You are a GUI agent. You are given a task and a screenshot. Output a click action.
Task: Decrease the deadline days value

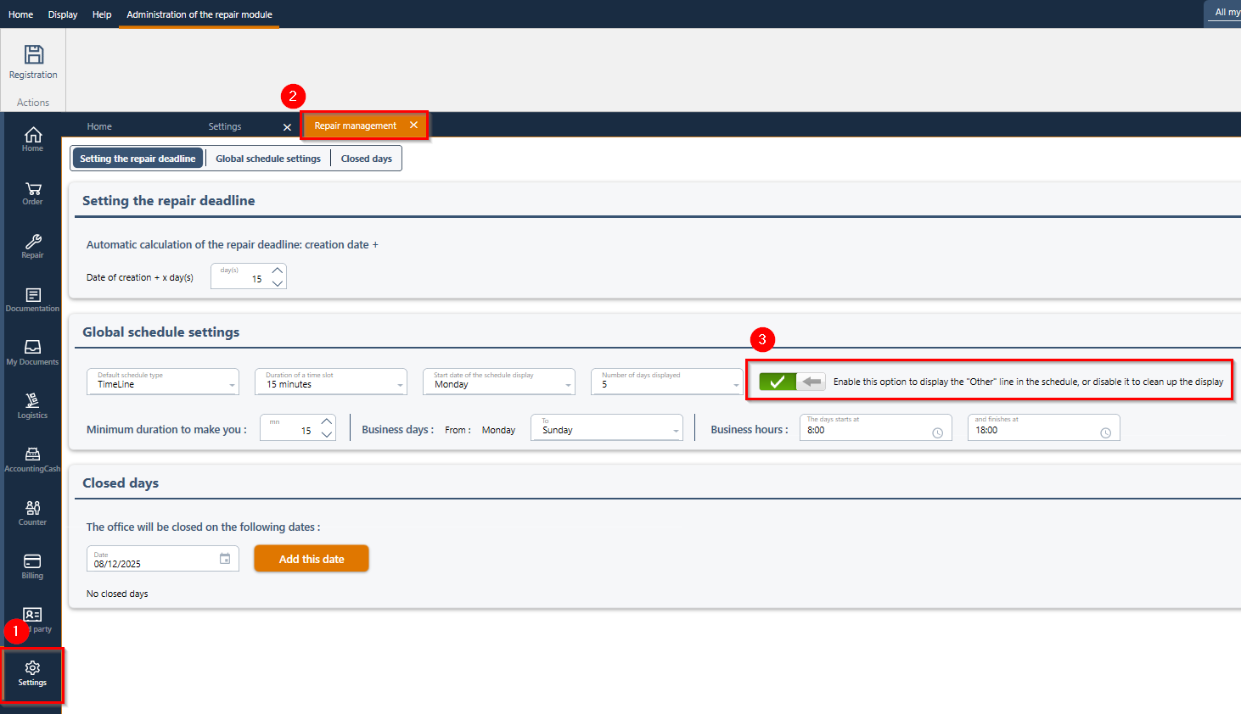pos(278,283)
